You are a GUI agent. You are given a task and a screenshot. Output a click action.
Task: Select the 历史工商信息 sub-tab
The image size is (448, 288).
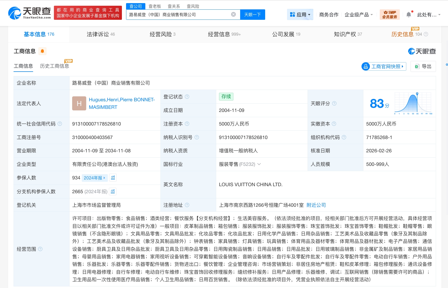[x=54, y=66]
